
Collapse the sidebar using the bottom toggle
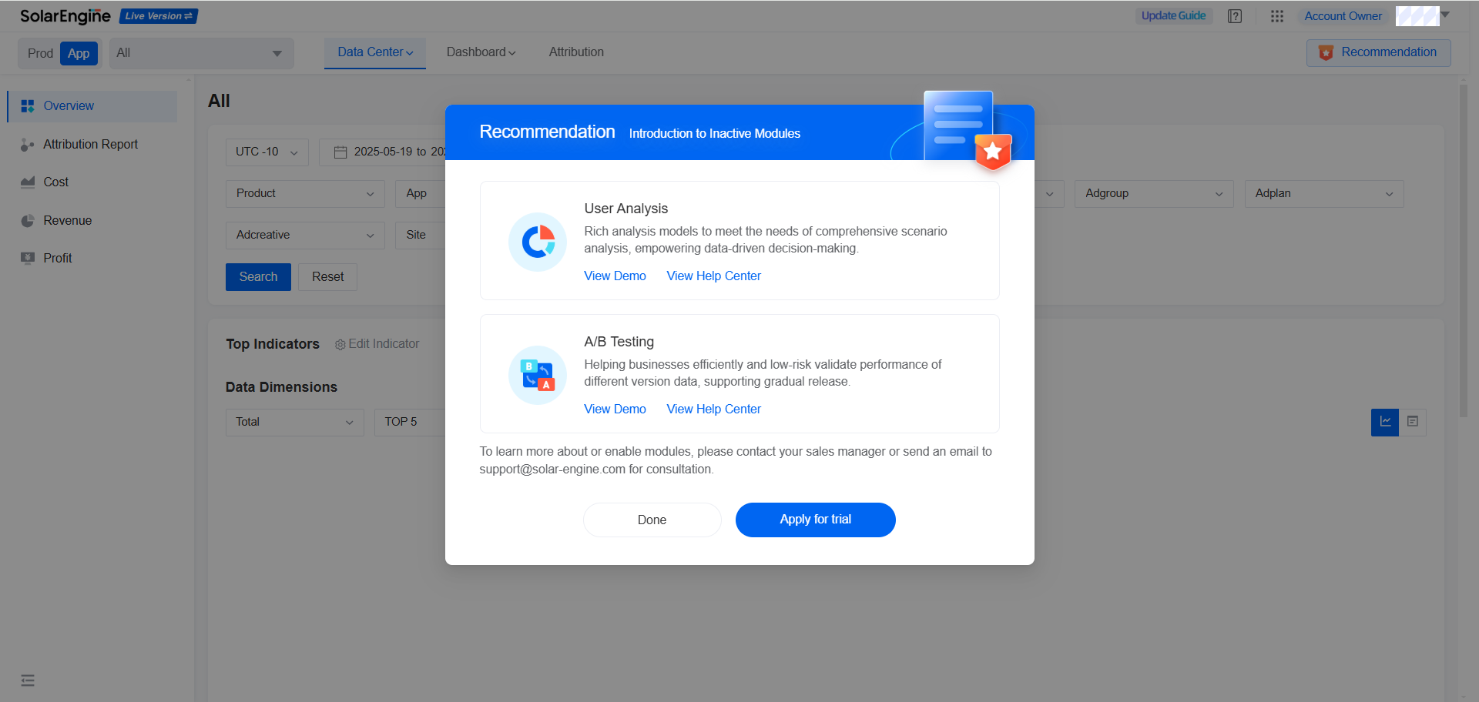coord(27,680)
